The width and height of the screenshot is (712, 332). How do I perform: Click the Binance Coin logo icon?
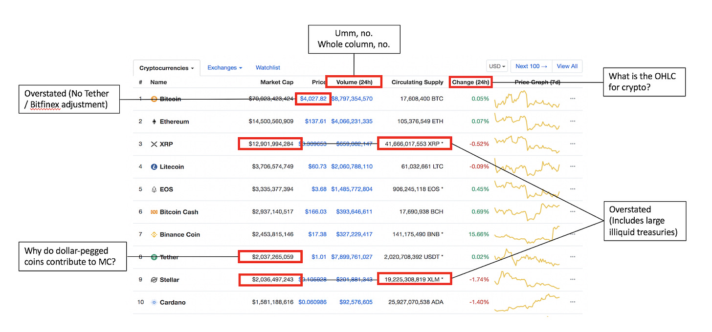(154, 235)
